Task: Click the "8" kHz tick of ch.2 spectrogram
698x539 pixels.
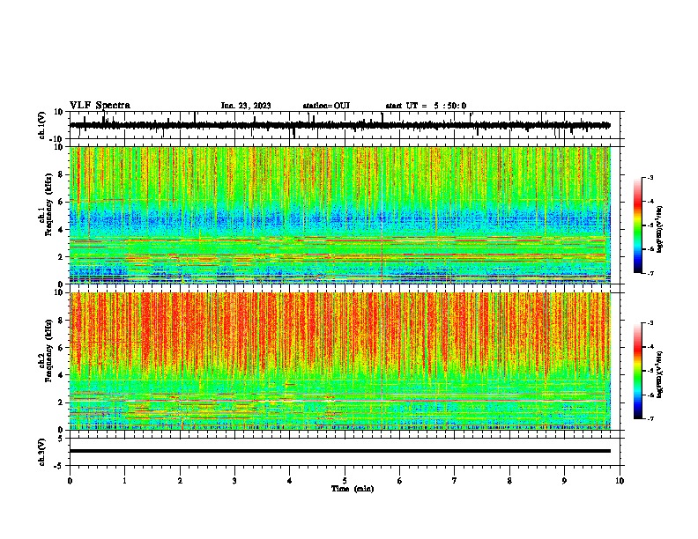Action: pos(61,321)
